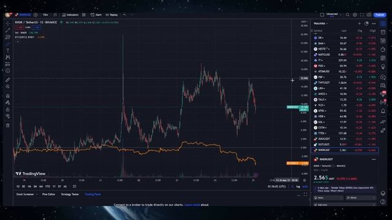Open the user profile avatar menu
Image resolution: width=392 pixels, height=220 pixels.
point(8,15)
